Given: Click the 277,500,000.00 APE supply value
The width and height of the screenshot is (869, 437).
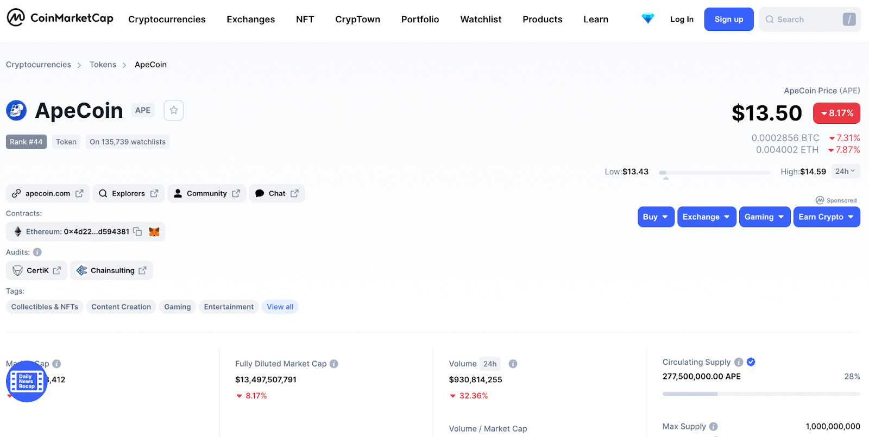Looking at the screenshot, I should 701,376.
